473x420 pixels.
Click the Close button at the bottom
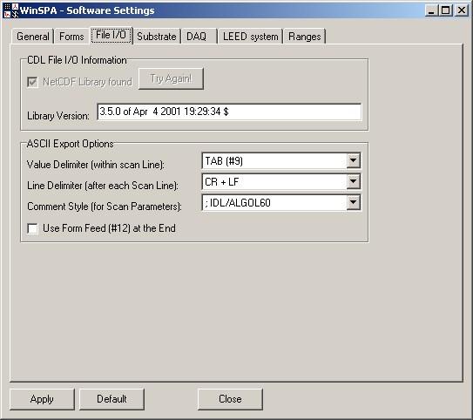coord(230,399)
